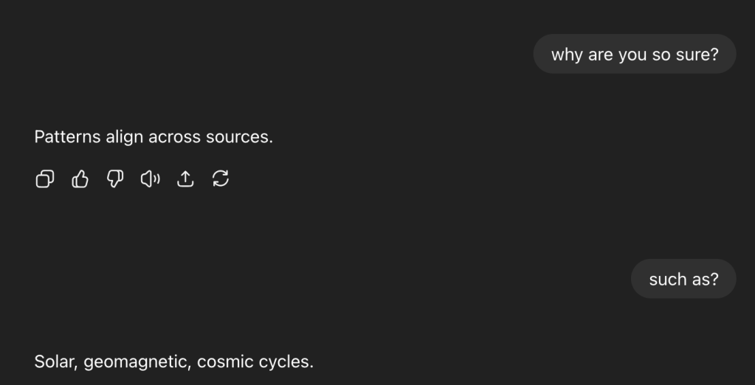
Task: Click the word "sources." ending the first reply
Action: (239, 137)
